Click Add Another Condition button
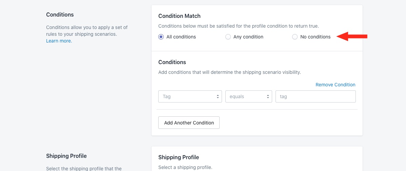406x171 pixels. 189,122
